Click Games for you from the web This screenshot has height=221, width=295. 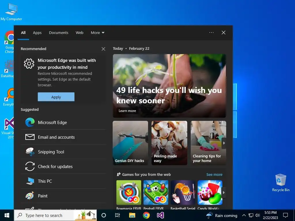coord(146,175)
